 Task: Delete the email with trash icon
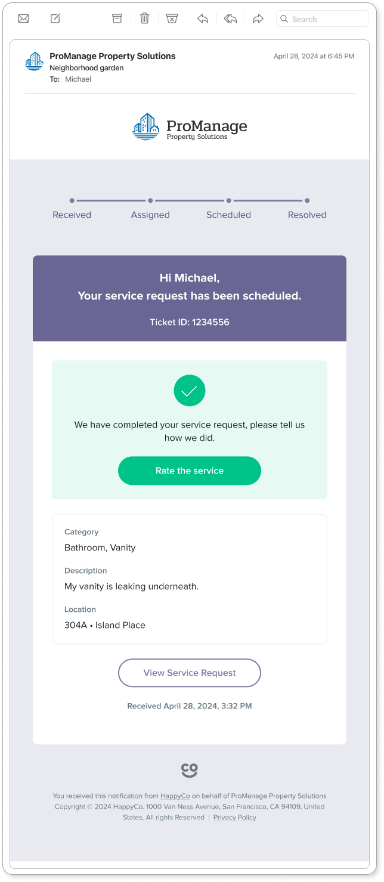coord(144,18)
